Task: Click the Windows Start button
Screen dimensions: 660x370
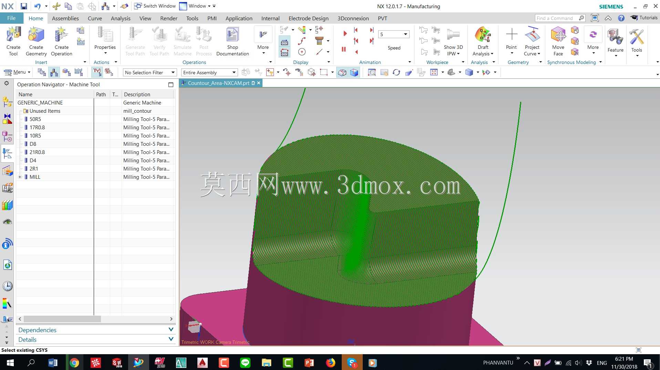Action: point(10,362)
